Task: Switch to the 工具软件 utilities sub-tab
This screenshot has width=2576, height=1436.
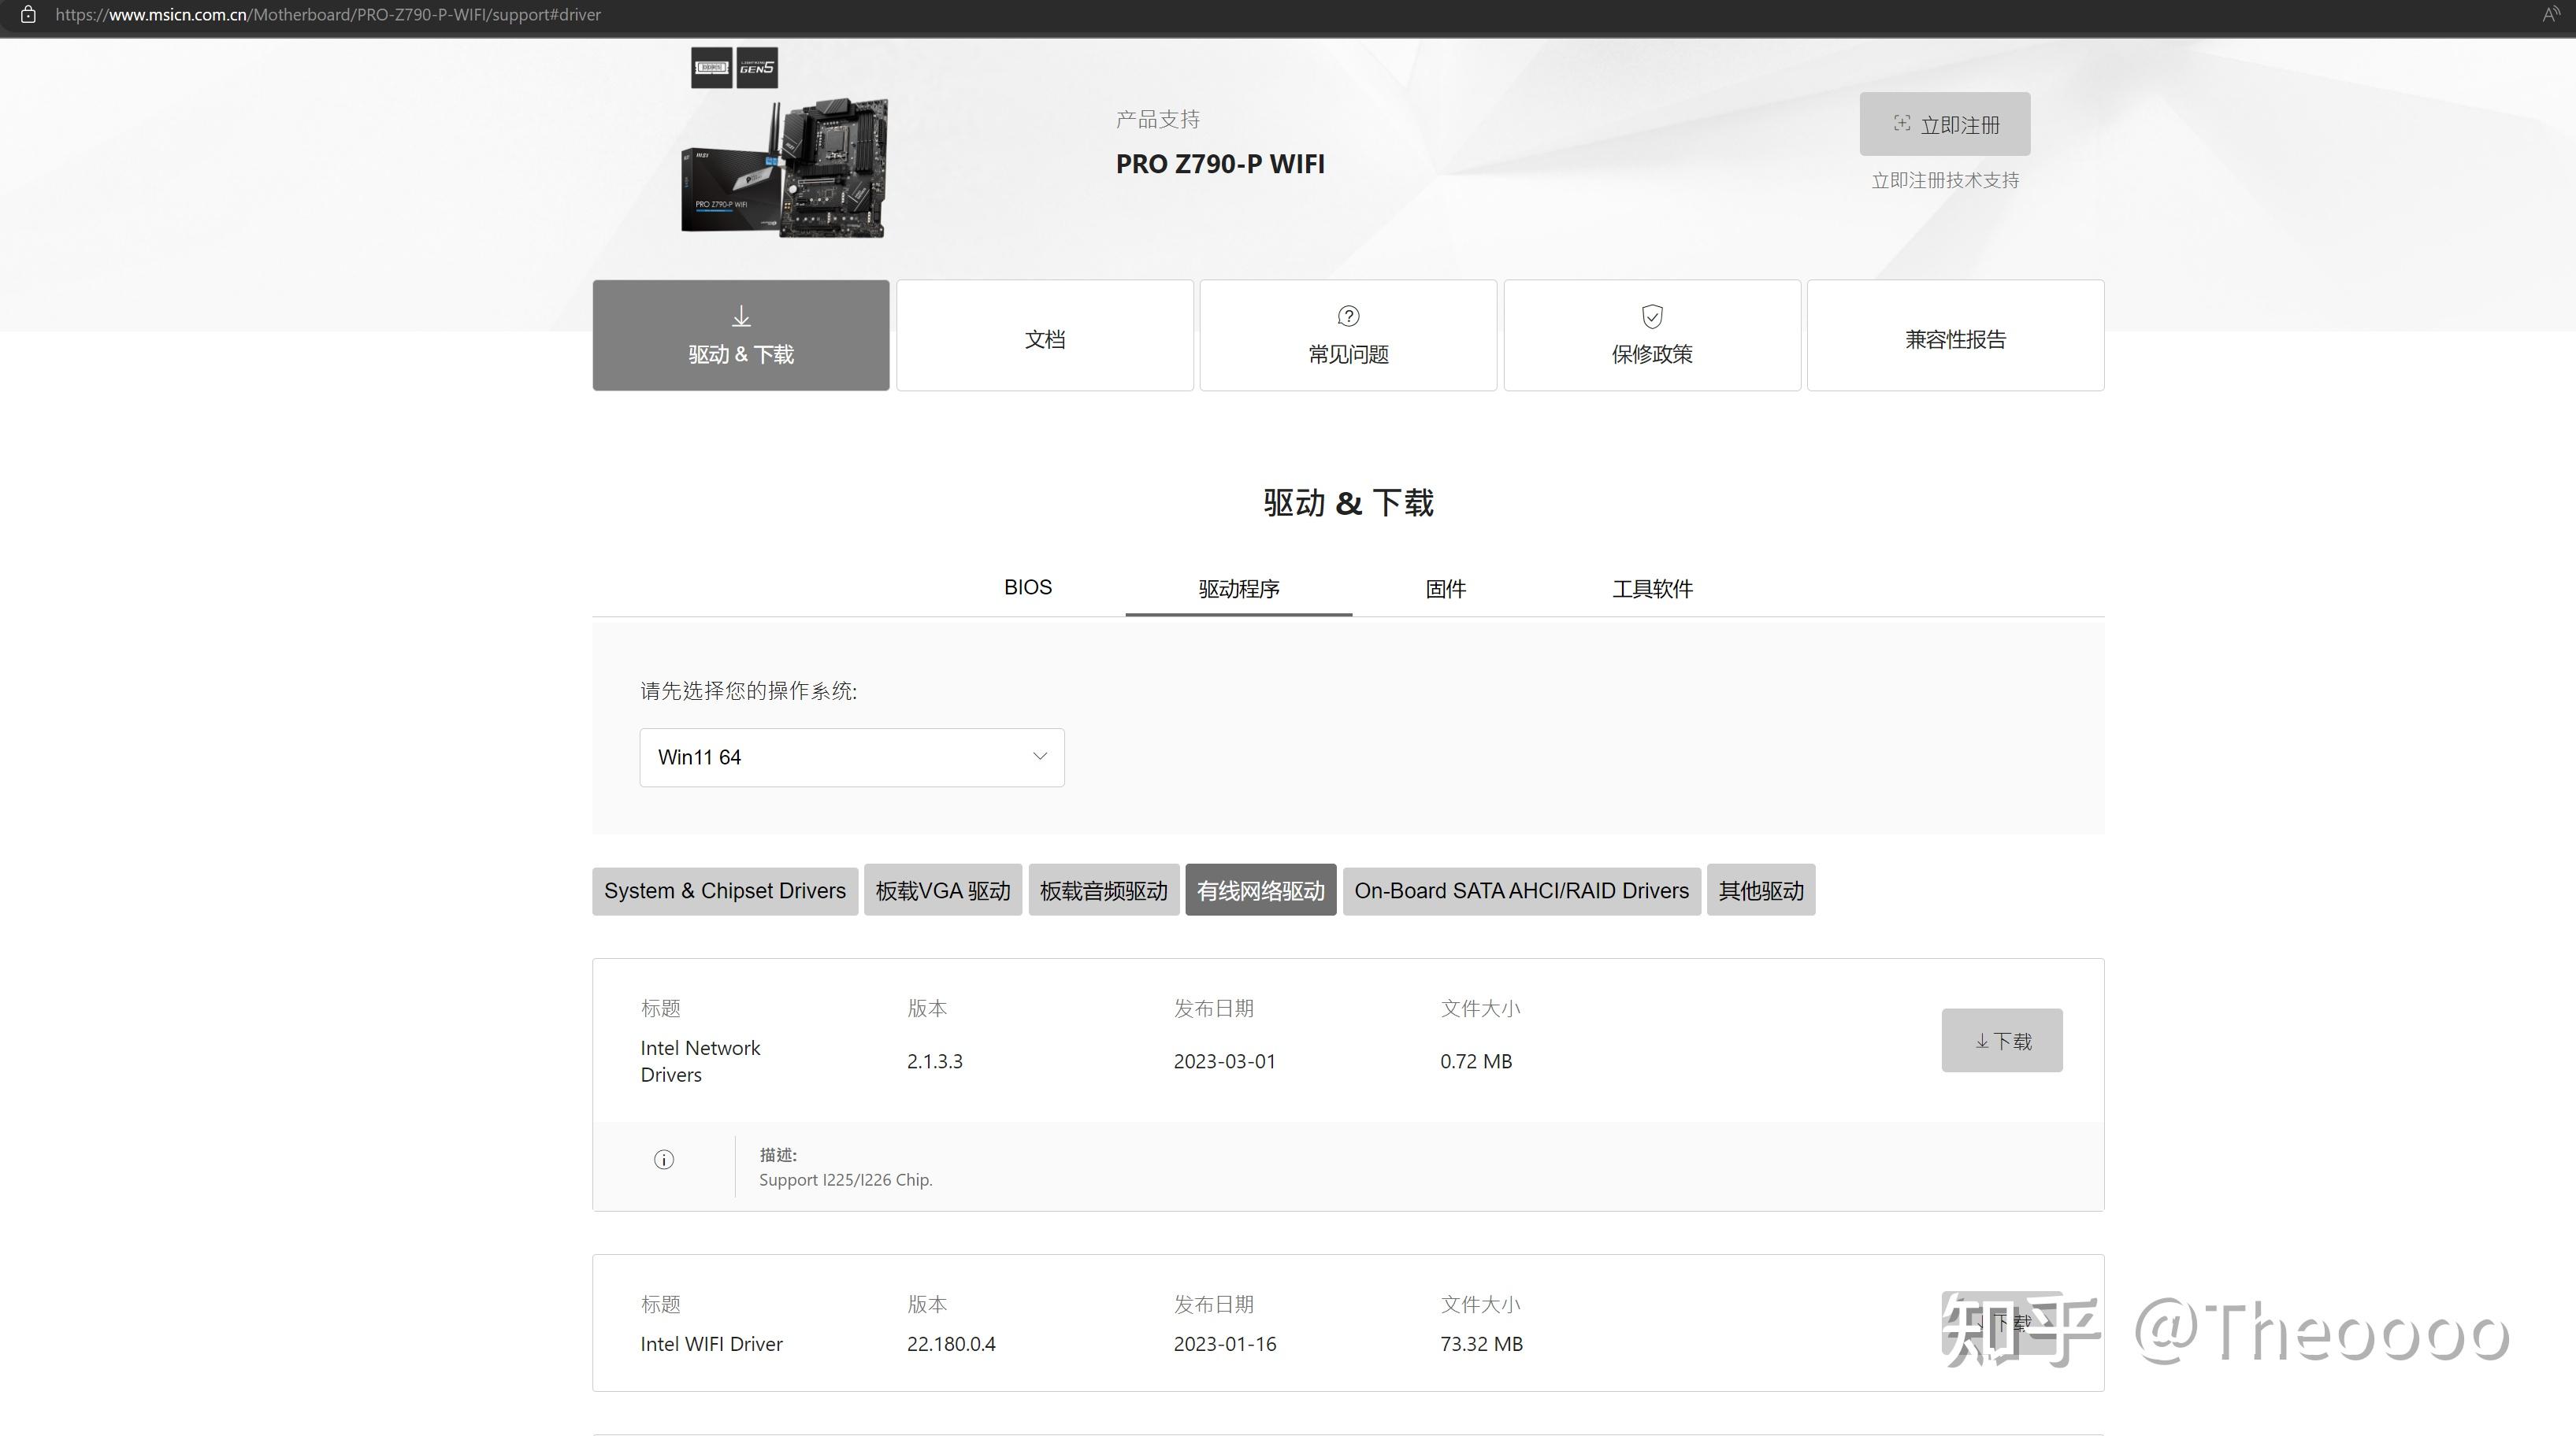Action: pos(1652,589)
